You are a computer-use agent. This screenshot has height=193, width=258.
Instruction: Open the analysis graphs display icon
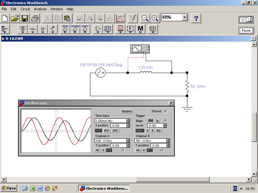120,18
